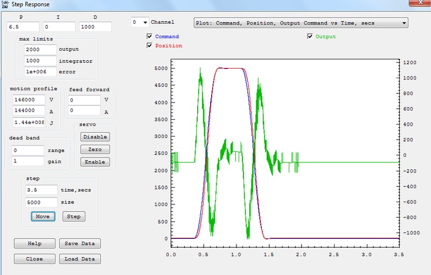Select the P gain input field
Image resolution: width=431 pixels, height=275 pixels.
tap(23, 27)
